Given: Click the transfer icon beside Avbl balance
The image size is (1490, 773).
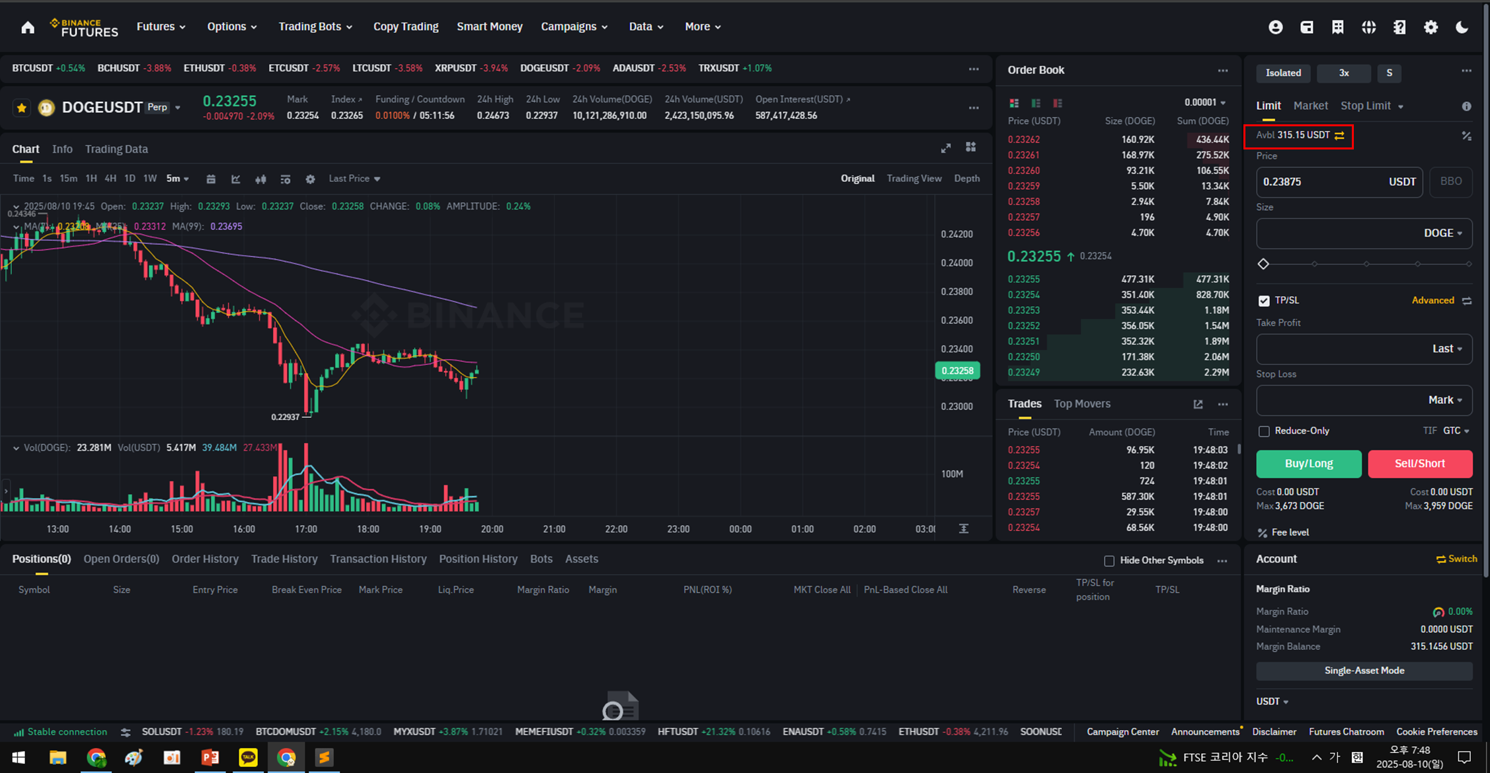Looking at the screenshot, I should coord(1340,136).
